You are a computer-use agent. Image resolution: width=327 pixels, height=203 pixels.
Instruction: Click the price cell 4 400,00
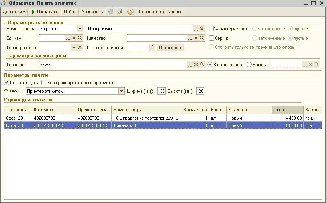288,118
